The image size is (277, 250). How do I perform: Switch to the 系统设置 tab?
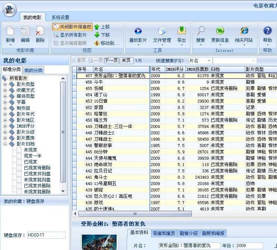tap(60, 17)
